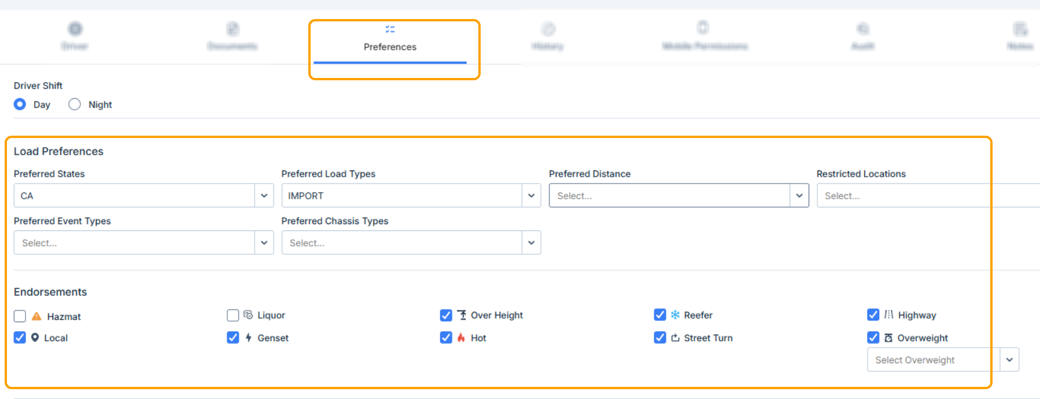Expand the Preferred States dropdown arrow
This screenshot has width=1040, height=399.
264,196
